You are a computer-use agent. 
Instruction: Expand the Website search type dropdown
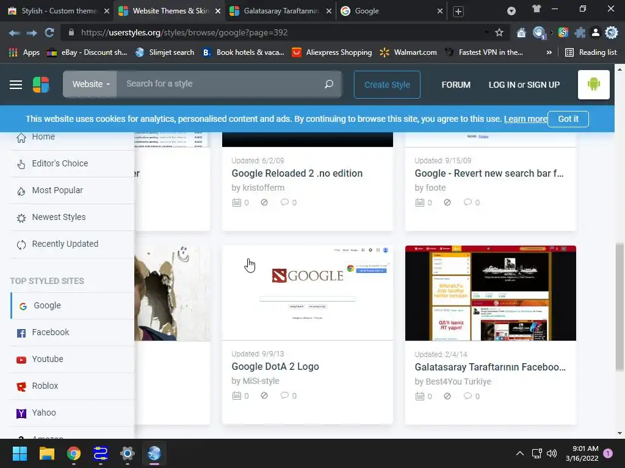pyautogui.click(x=90, y=84)
